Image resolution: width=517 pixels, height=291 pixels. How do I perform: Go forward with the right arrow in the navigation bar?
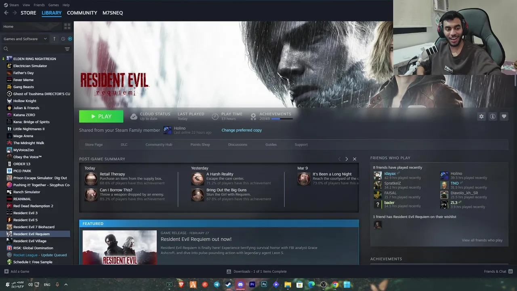click(x=15, y=13)
